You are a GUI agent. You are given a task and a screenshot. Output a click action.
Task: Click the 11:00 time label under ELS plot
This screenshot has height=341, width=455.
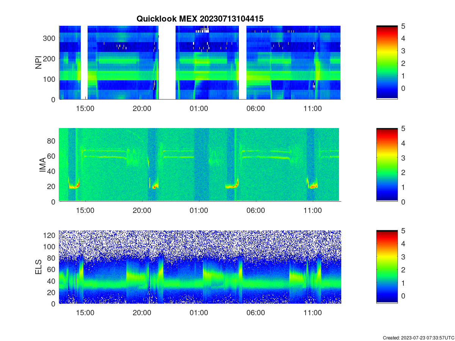[x=313, y=313]
